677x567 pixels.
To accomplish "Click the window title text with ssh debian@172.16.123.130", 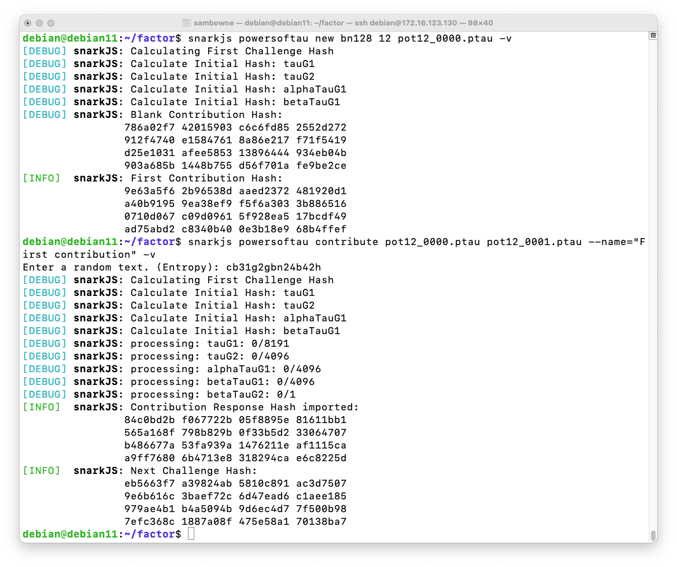I will (343, 23).
